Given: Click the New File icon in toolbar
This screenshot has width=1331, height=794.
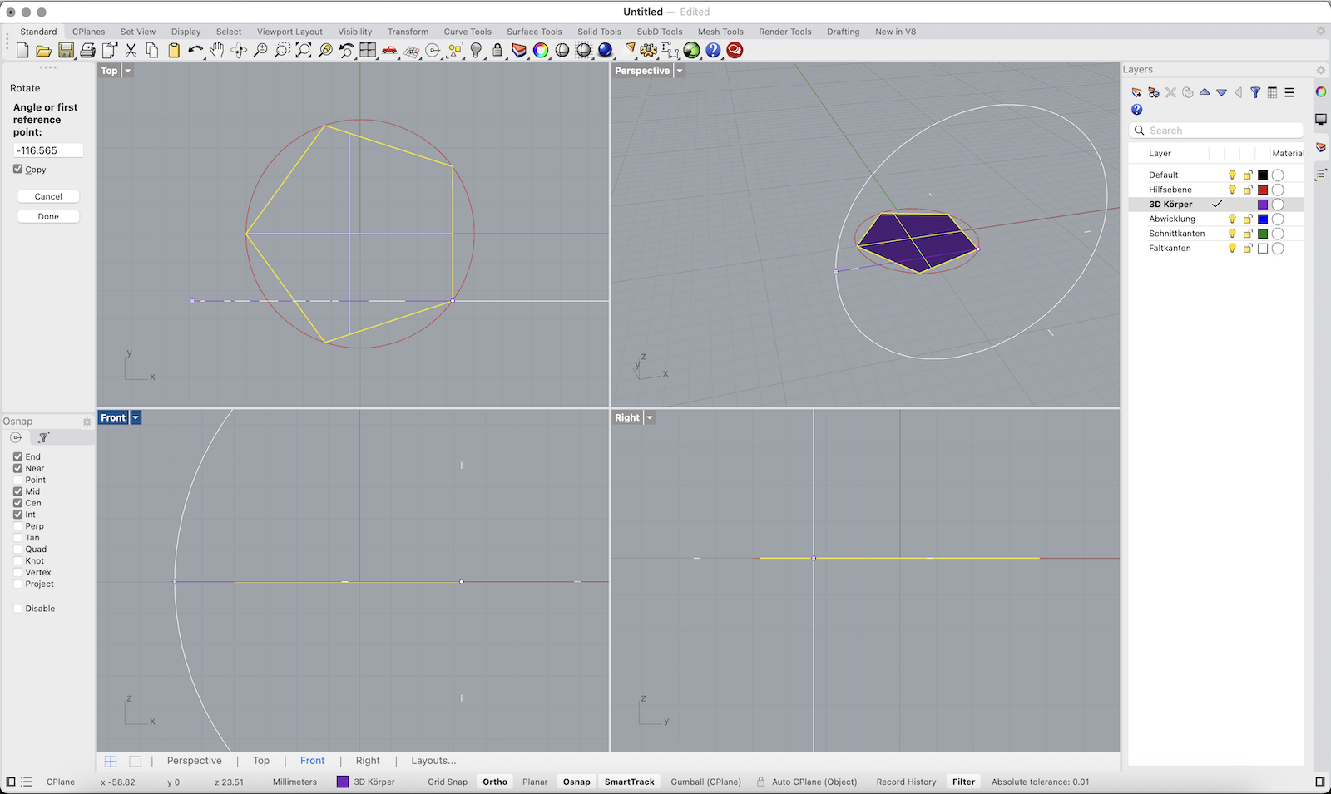Looking at the screenshot, I should click(x=22, y=51).
